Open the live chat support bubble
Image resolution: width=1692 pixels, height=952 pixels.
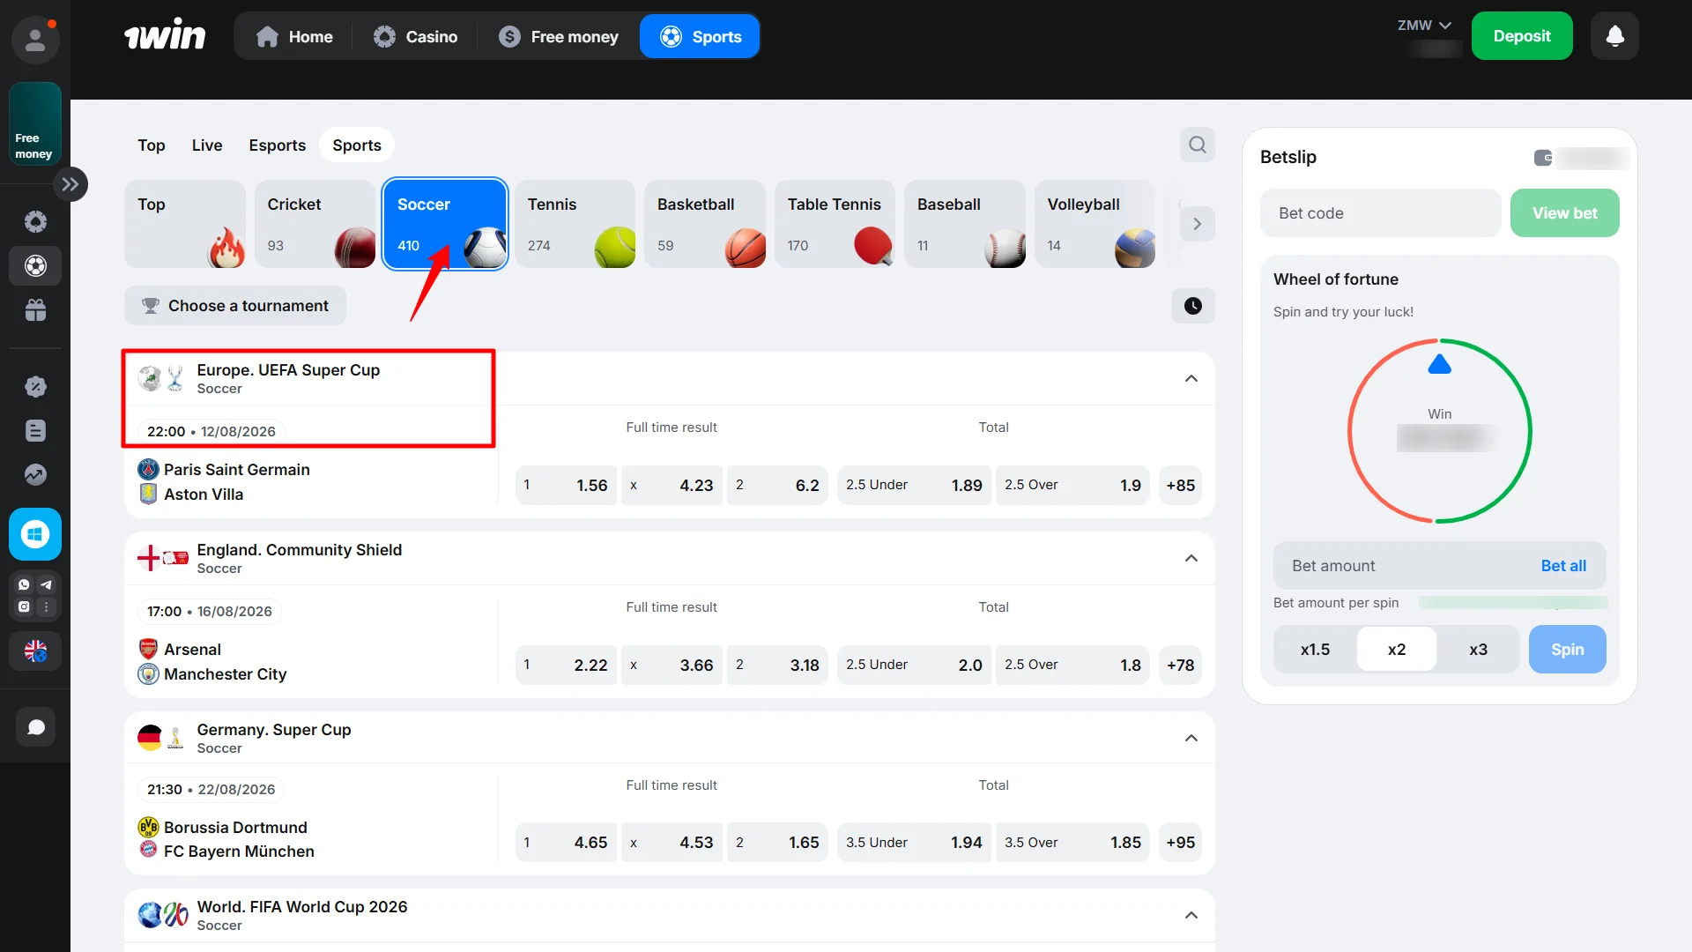click(x=35, y=727)
